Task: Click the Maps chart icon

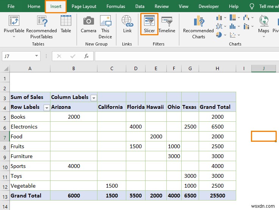Action: tap(263, 24)
